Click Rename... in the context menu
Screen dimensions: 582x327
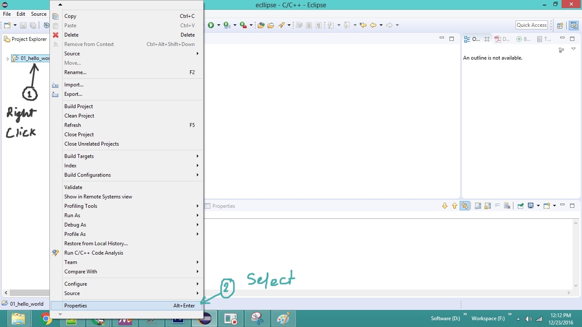(x=75, y=72)
